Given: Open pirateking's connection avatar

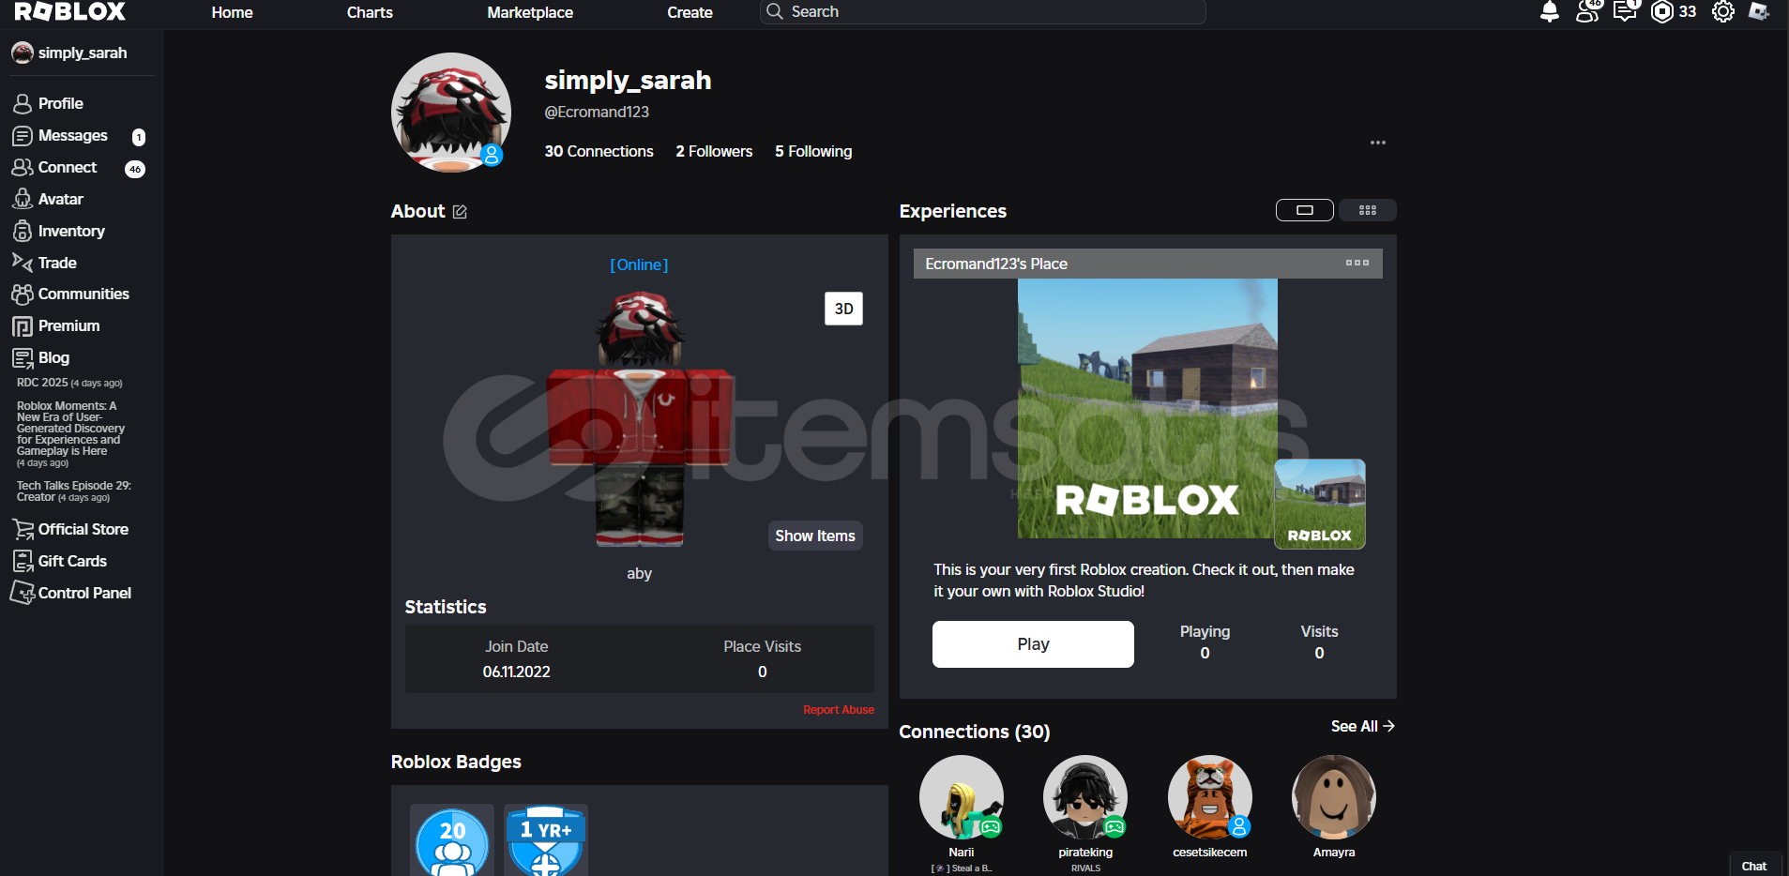Looking at the screenshot, I should (x=1085, y=797).
